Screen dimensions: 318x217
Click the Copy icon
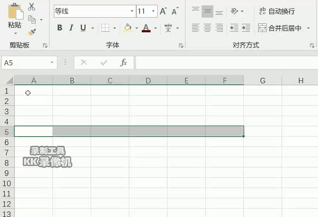[x=32, y=19]
